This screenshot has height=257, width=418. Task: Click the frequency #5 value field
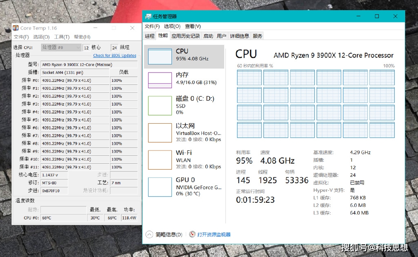click(75, 120)
